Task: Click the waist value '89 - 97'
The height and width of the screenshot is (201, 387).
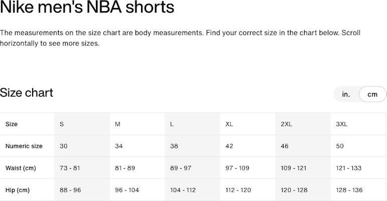Action: tap(181, 168)
